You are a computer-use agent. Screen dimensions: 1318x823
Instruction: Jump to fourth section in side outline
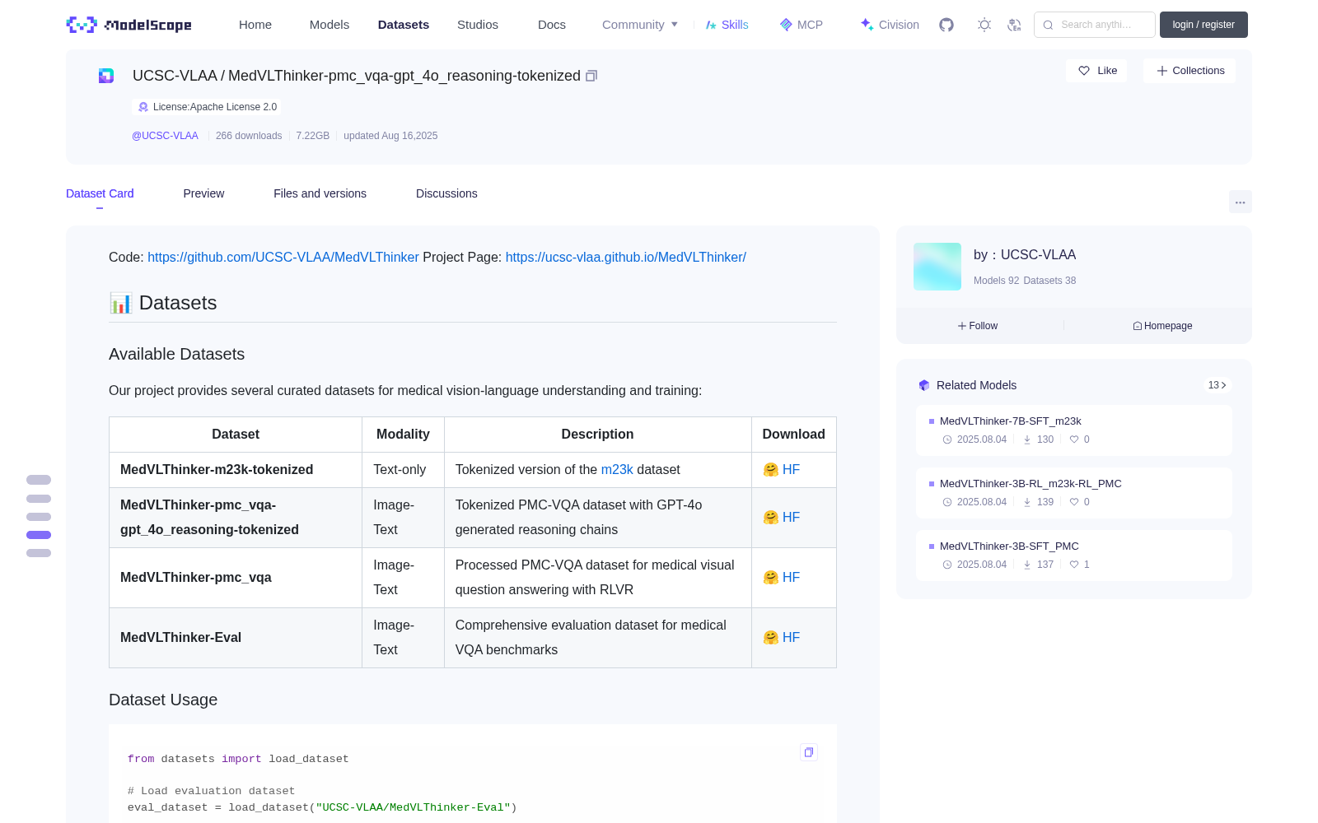(x=39, y=535)
